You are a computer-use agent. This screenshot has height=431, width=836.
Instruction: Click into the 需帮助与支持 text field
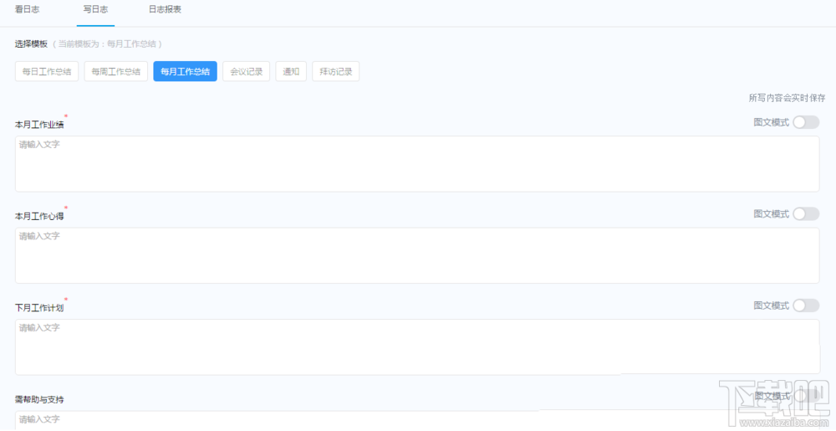click(x=417, y=421)
